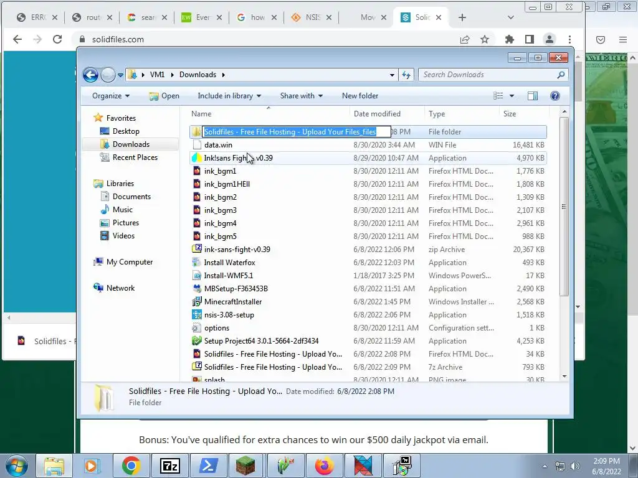This screenshot has width=638, height=478.
Task: Open PowerShell from the taskbar
Action: pos(208,466)
